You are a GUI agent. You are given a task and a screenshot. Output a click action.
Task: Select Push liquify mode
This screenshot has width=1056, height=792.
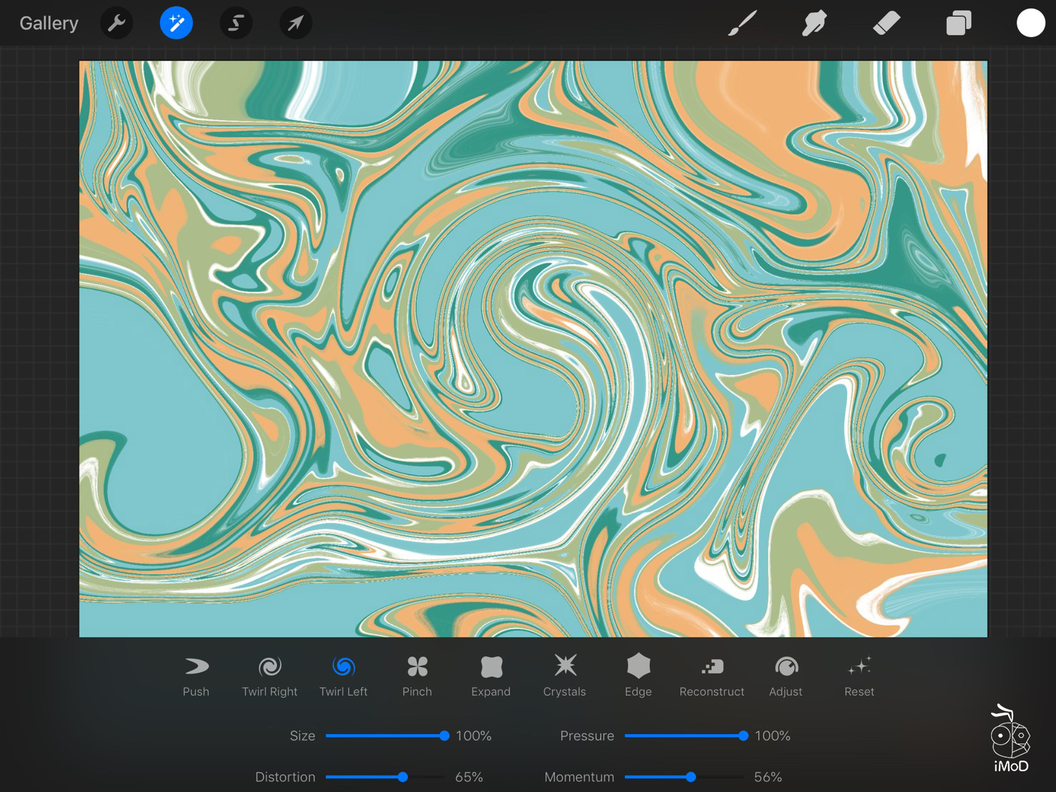[x=196, y=675]
